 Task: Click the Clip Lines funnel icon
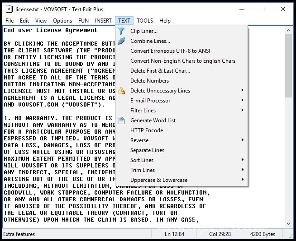[121, 31]
